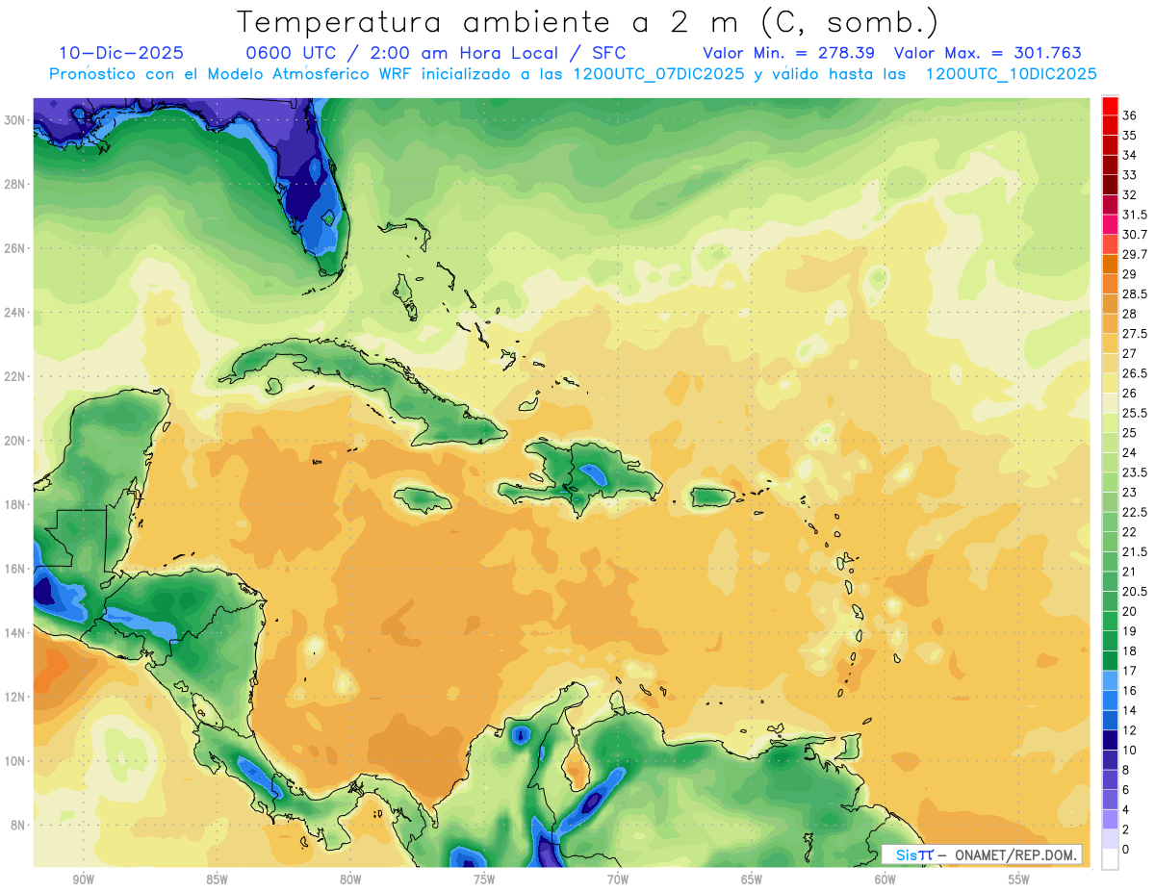This screenshot has height=892, width=1155.
Task: Click the 'Valor Max. = 301.763' readout
Action: click(988, 53)
